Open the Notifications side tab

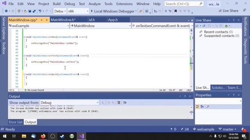click(245, 26)
